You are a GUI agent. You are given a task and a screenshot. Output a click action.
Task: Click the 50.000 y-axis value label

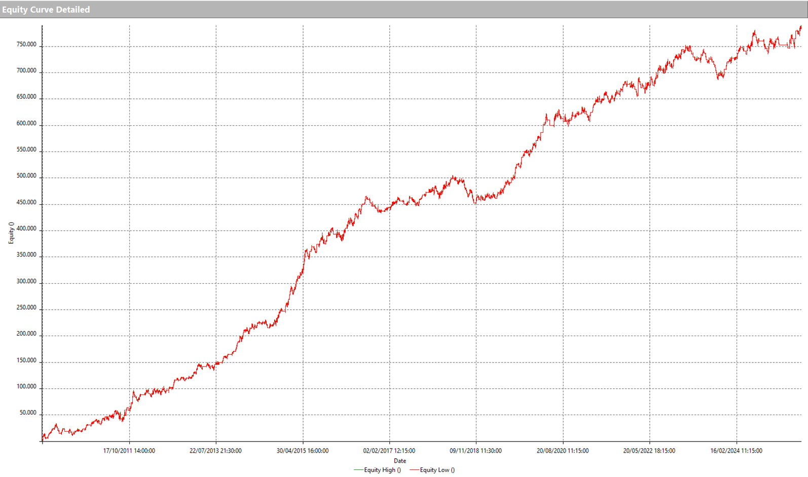(28, 413)
